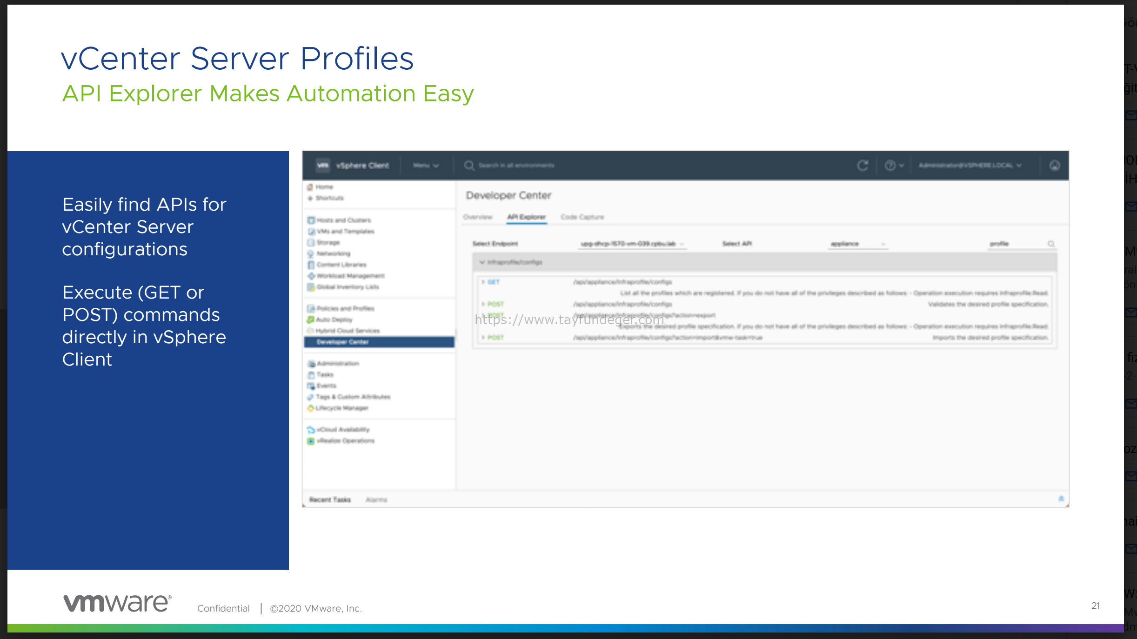Click 'Validates the desired profile specification.' text
The height and width of the screenshot is (639, 1137).
click(x=988, y=304)
